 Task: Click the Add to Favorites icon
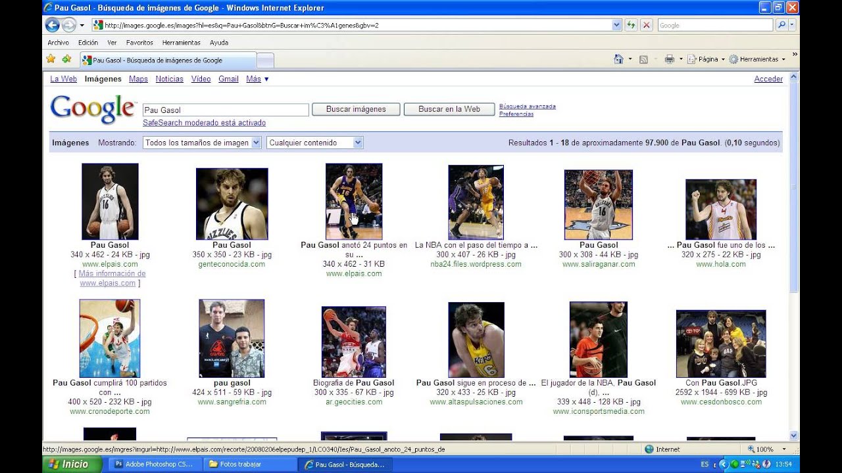coord(66,59)
